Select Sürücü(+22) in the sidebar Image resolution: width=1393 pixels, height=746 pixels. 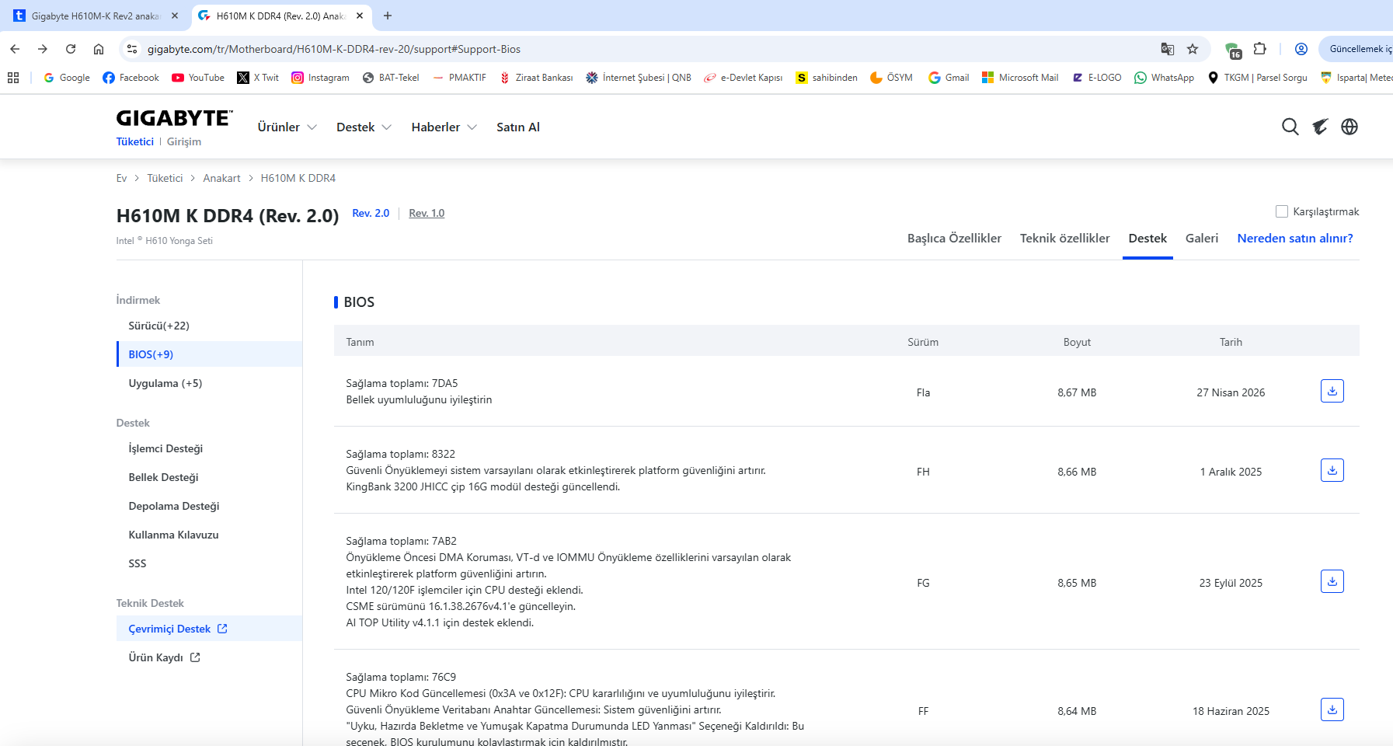tap(158, 326)
